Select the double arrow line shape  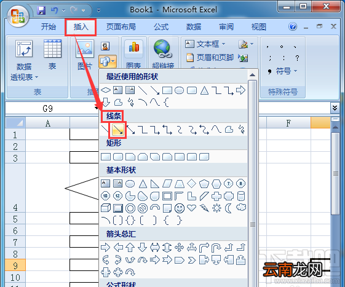(131, 130)
